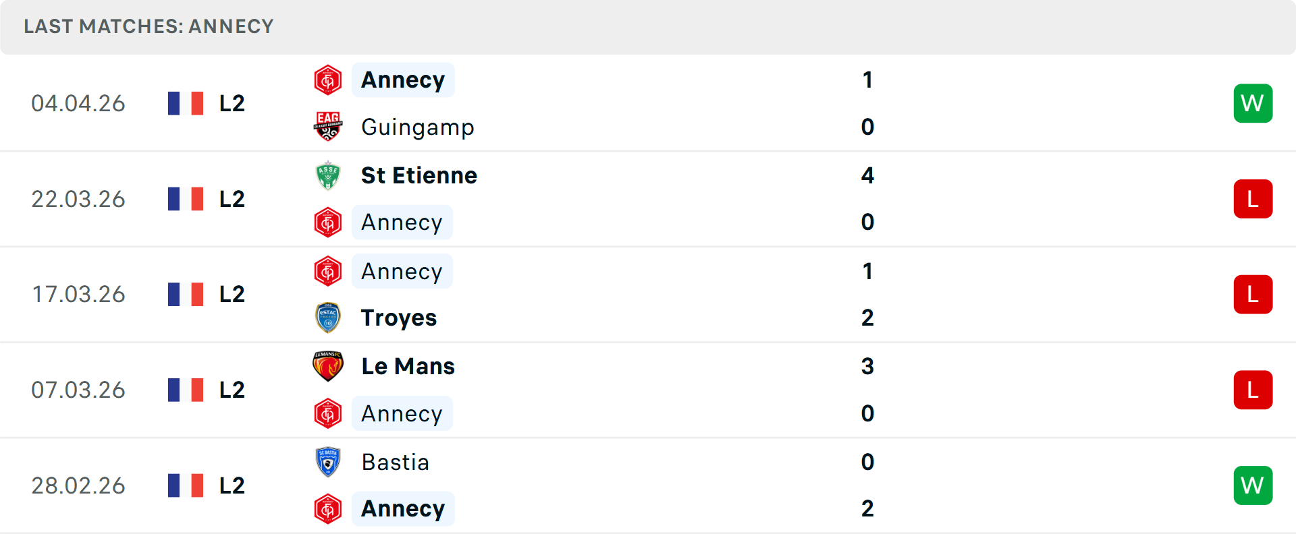Click the Annecy crest in the Bastia match row
The height and width of the screenshot is (534, 1296).
pyautogui.click(x=328, y=509)
